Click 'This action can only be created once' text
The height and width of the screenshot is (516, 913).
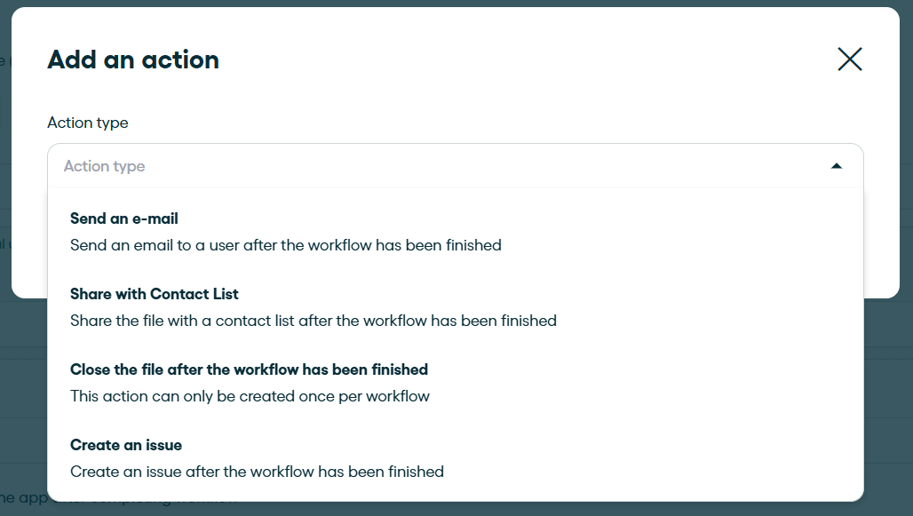250,396
